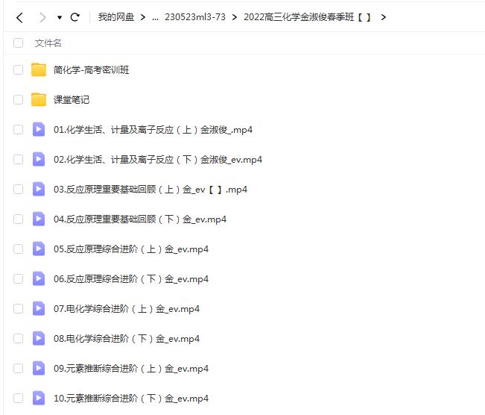485x415 pixels.
Task: Tick checkbox for 03.反应原理重要基础回顾(上)
Action: [x=18, y=190]
